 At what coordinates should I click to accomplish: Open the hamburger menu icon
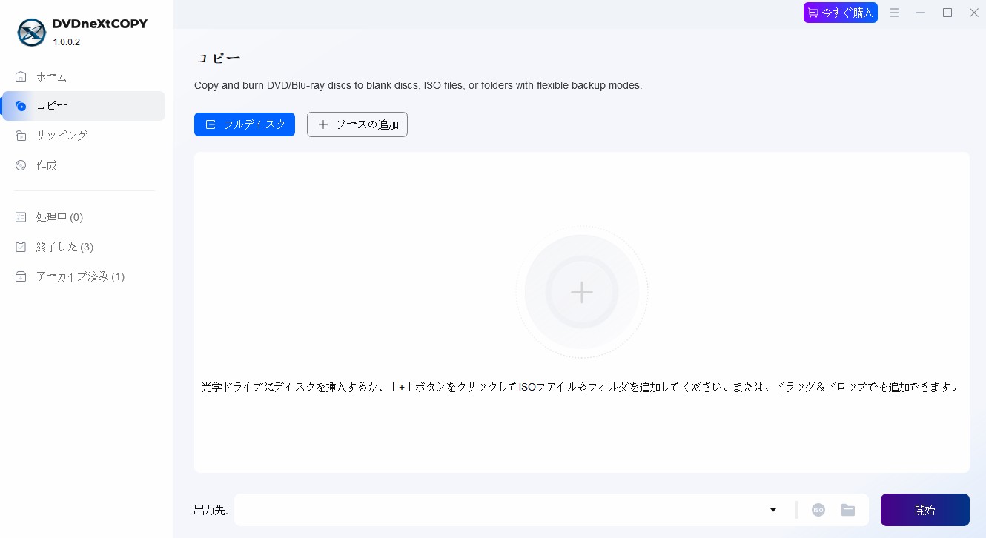pos(894,13)
